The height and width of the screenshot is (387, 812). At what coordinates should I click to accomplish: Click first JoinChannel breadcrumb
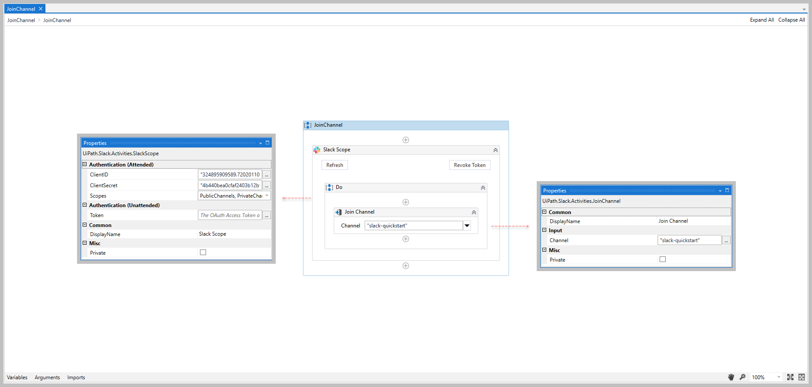click(x=21, y=20)
